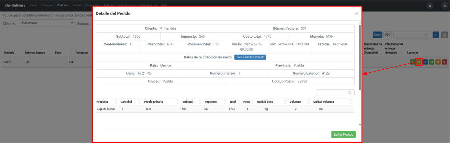Click the gray import document icon

pos(444,35)
